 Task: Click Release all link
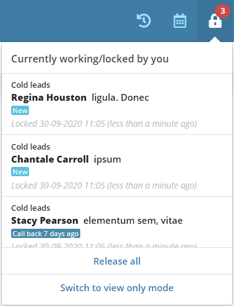pyautogui.click(x=117, y=261)
